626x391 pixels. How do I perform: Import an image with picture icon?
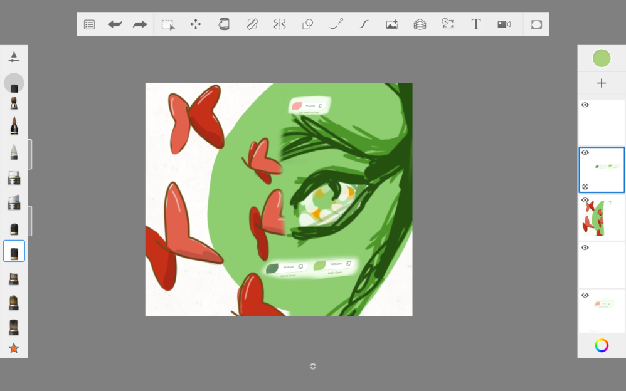tap(391, 24)
